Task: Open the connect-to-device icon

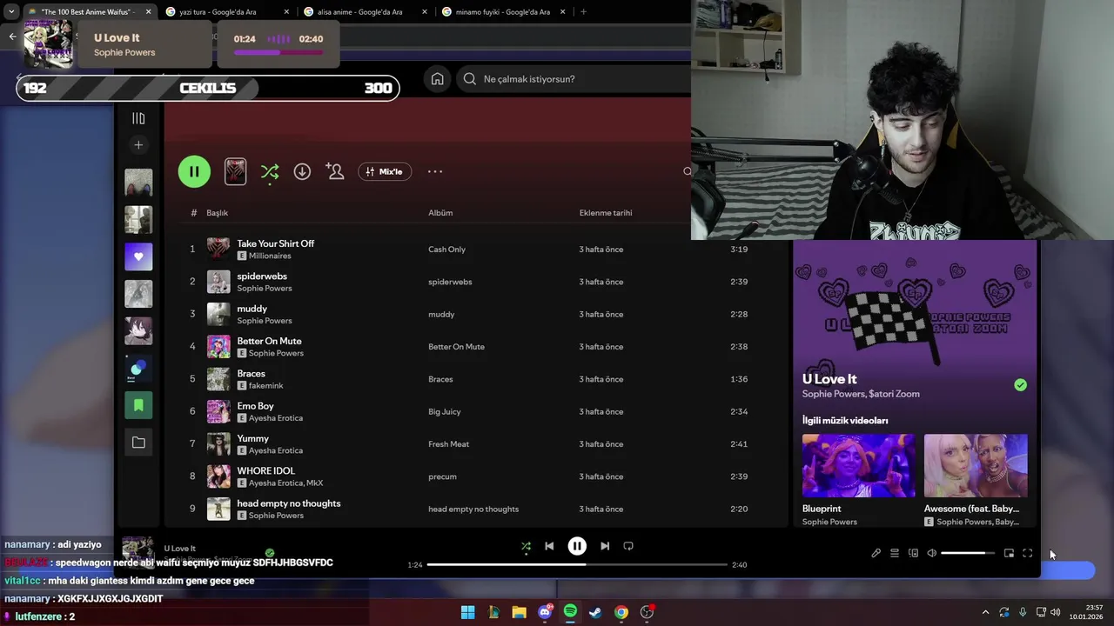Action: point(913,553)
